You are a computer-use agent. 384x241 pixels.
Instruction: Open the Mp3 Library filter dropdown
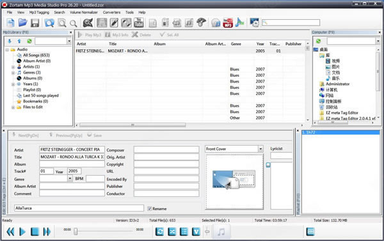point(69,41)
